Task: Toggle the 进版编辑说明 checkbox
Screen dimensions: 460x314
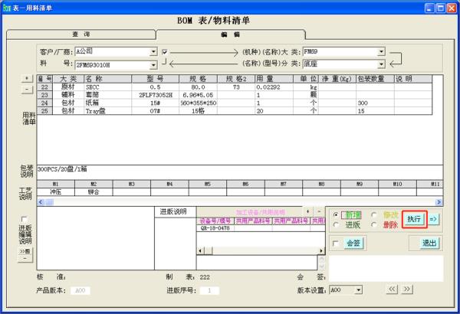Action: pos(25,219)
